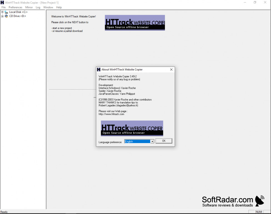Open the Log menu
The height and width of the screenshot is (214, 271).
point(38,7)
